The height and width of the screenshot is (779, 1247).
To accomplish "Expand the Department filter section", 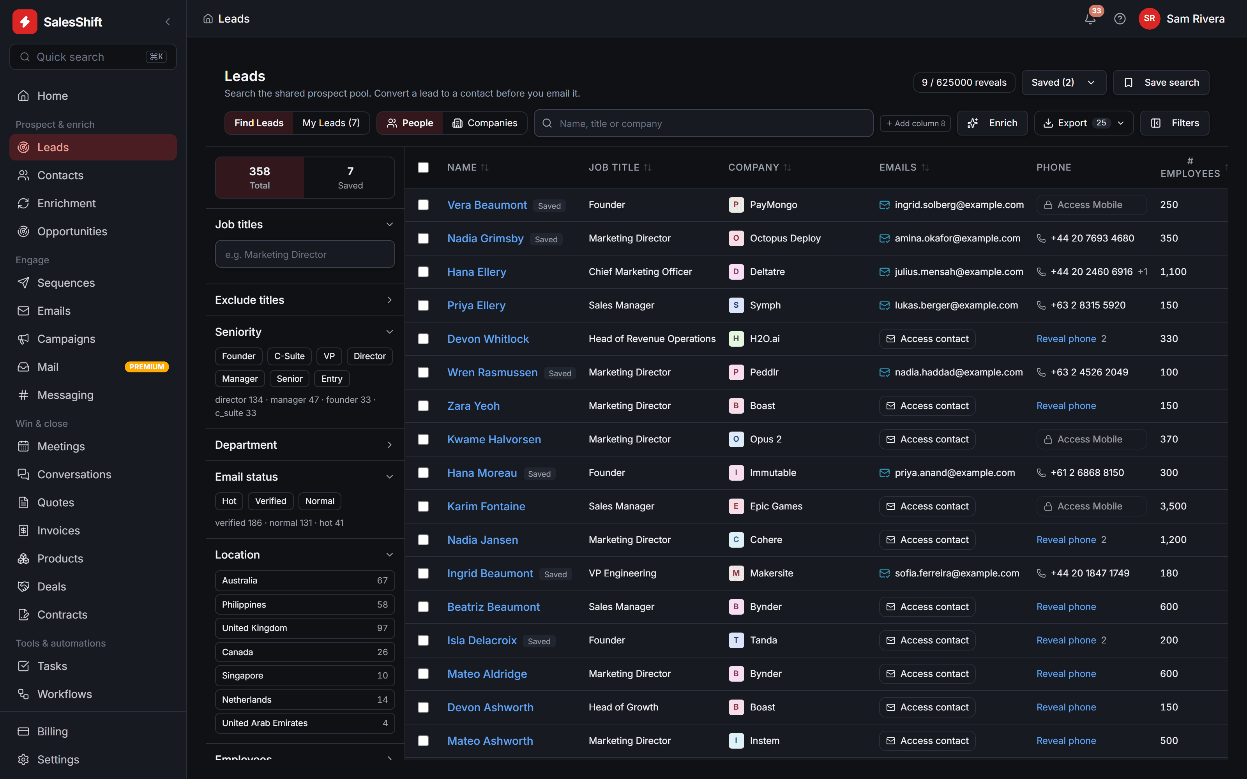I will [x=390, y=445].
